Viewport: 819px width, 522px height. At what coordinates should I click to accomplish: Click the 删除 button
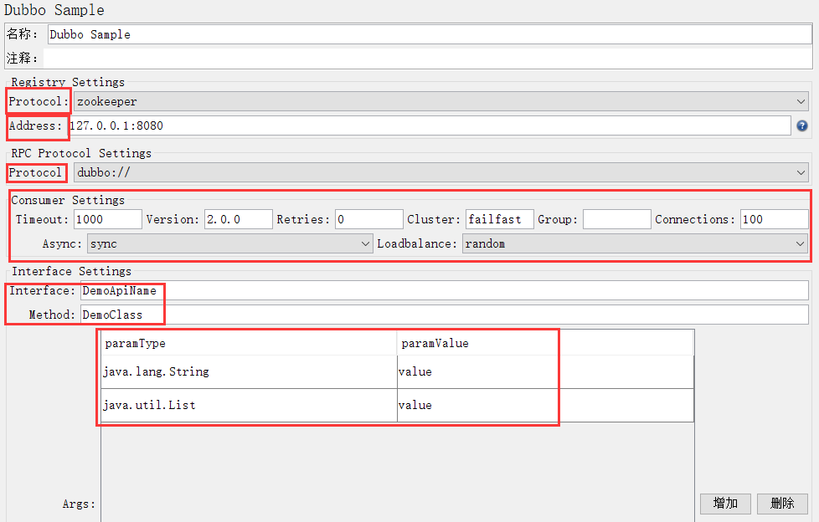point(782,504)
